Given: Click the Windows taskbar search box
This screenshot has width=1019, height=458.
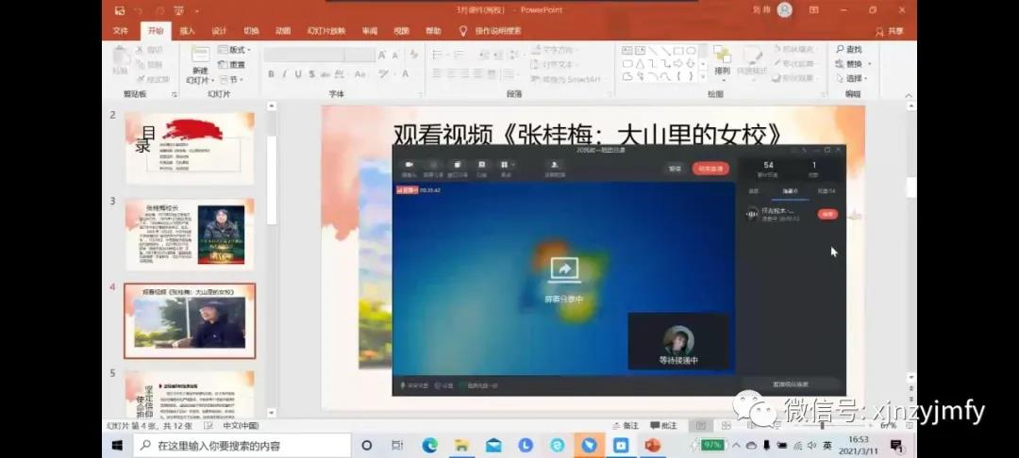Looking at the screenshot, I should pyautogui.click(x=245, y=445).
